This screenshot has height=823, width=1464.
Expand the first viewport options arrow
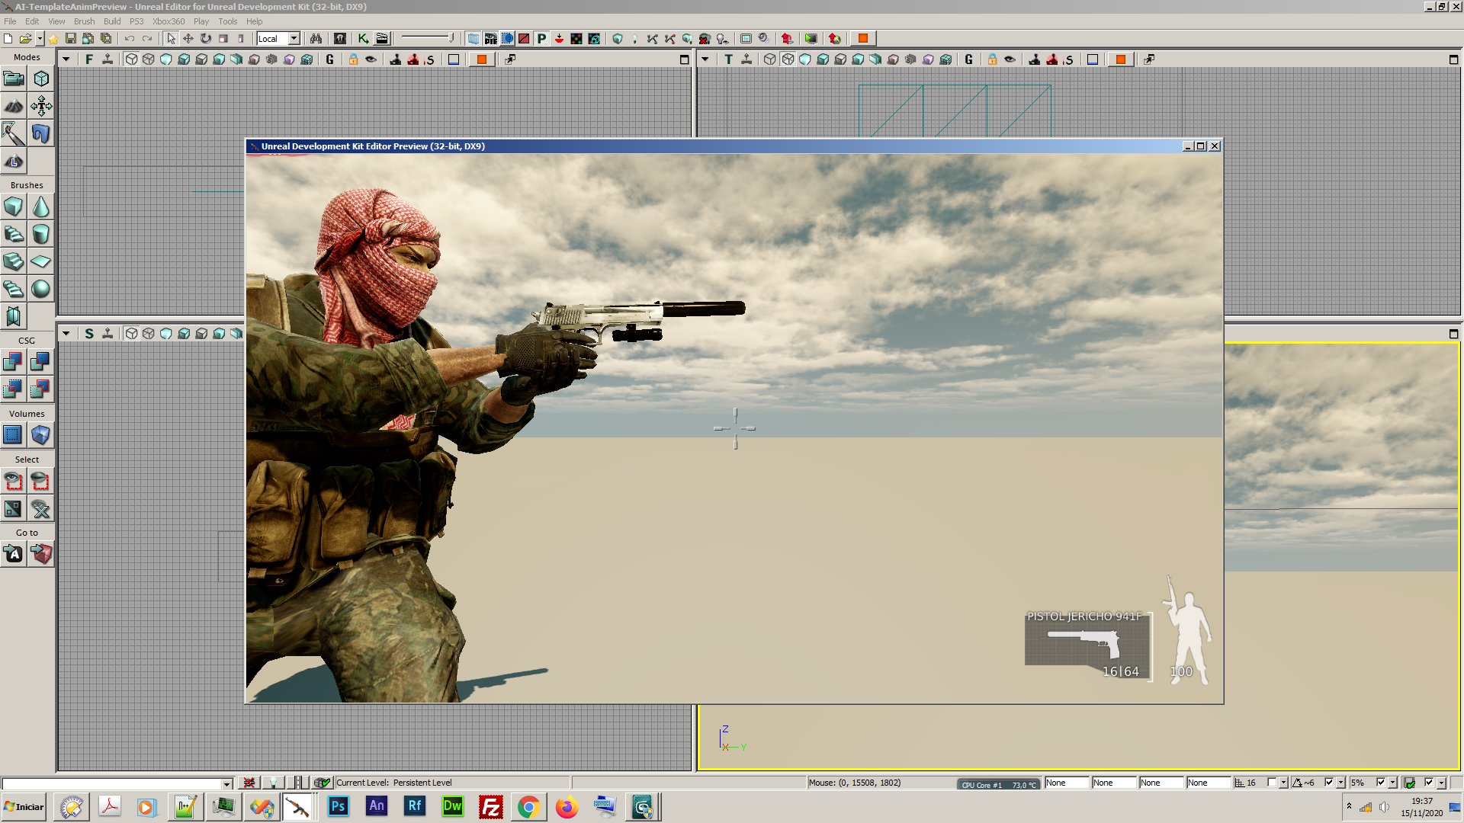pos(66,59)
